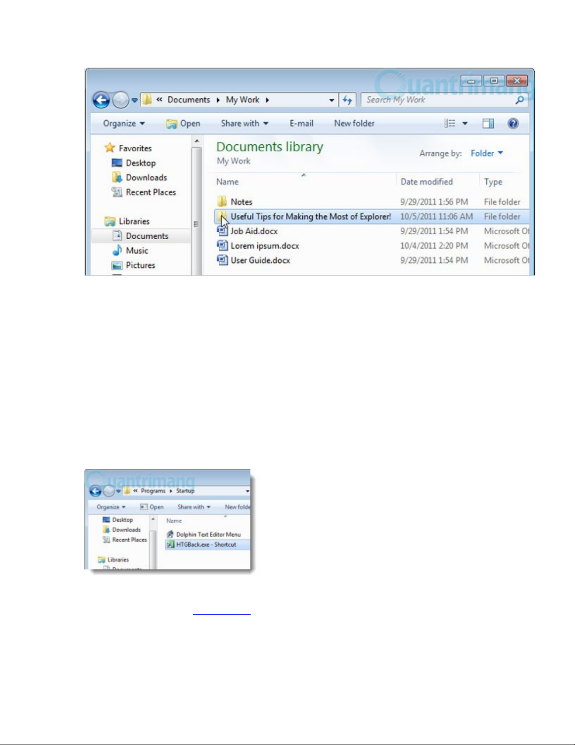This screenshot has height=745, width=575.
Task: Expand the Share with menu in Documents window
Action: pyautogui.click(x=245, y=124)
